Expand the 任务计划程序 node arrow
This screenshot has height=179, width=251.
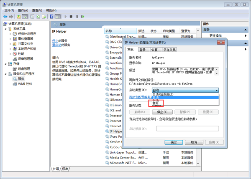[10, 34]
